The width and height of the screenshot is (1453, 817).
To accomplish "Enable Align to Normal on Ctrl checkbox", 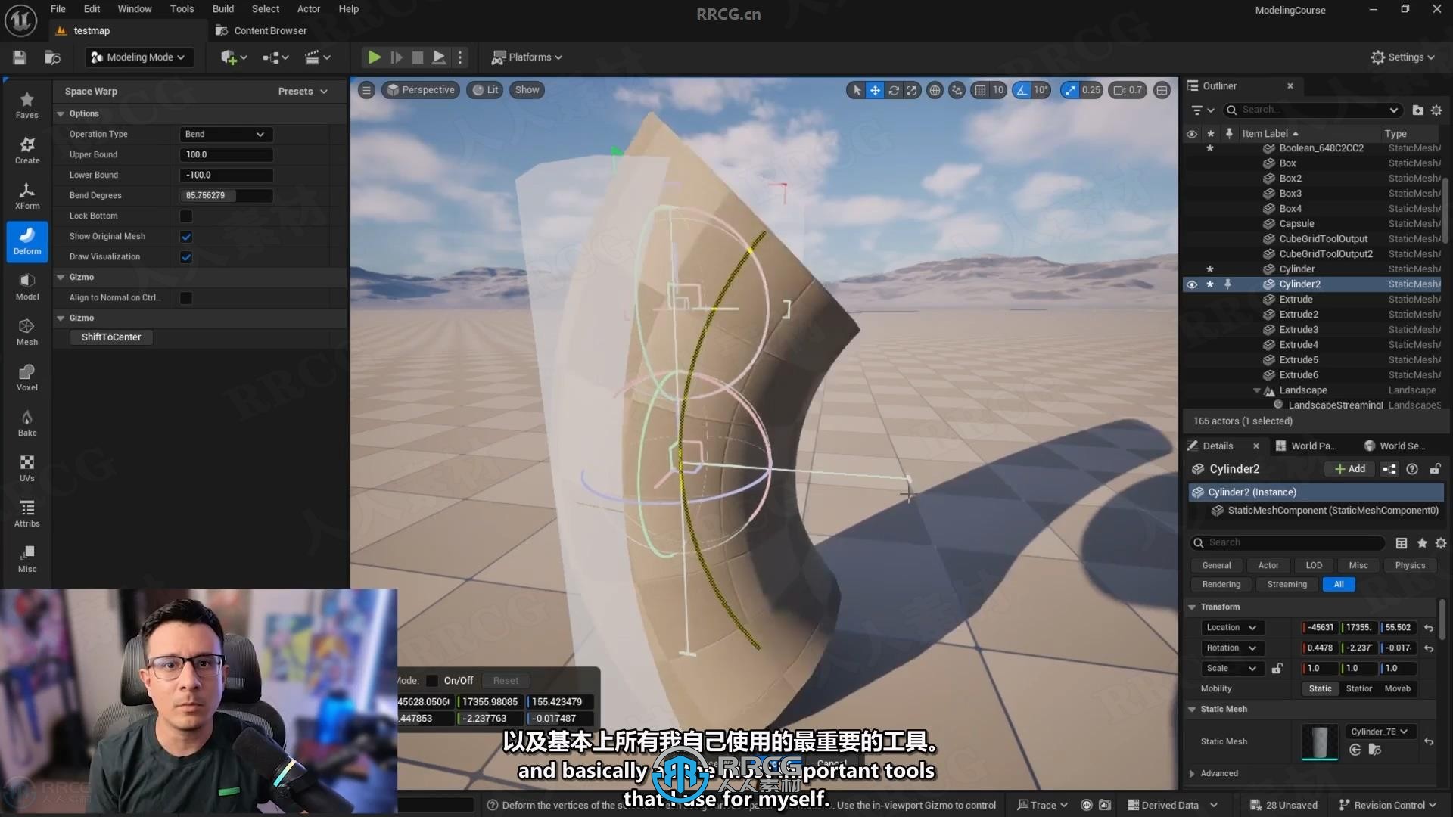I will [x=186, y=298].
